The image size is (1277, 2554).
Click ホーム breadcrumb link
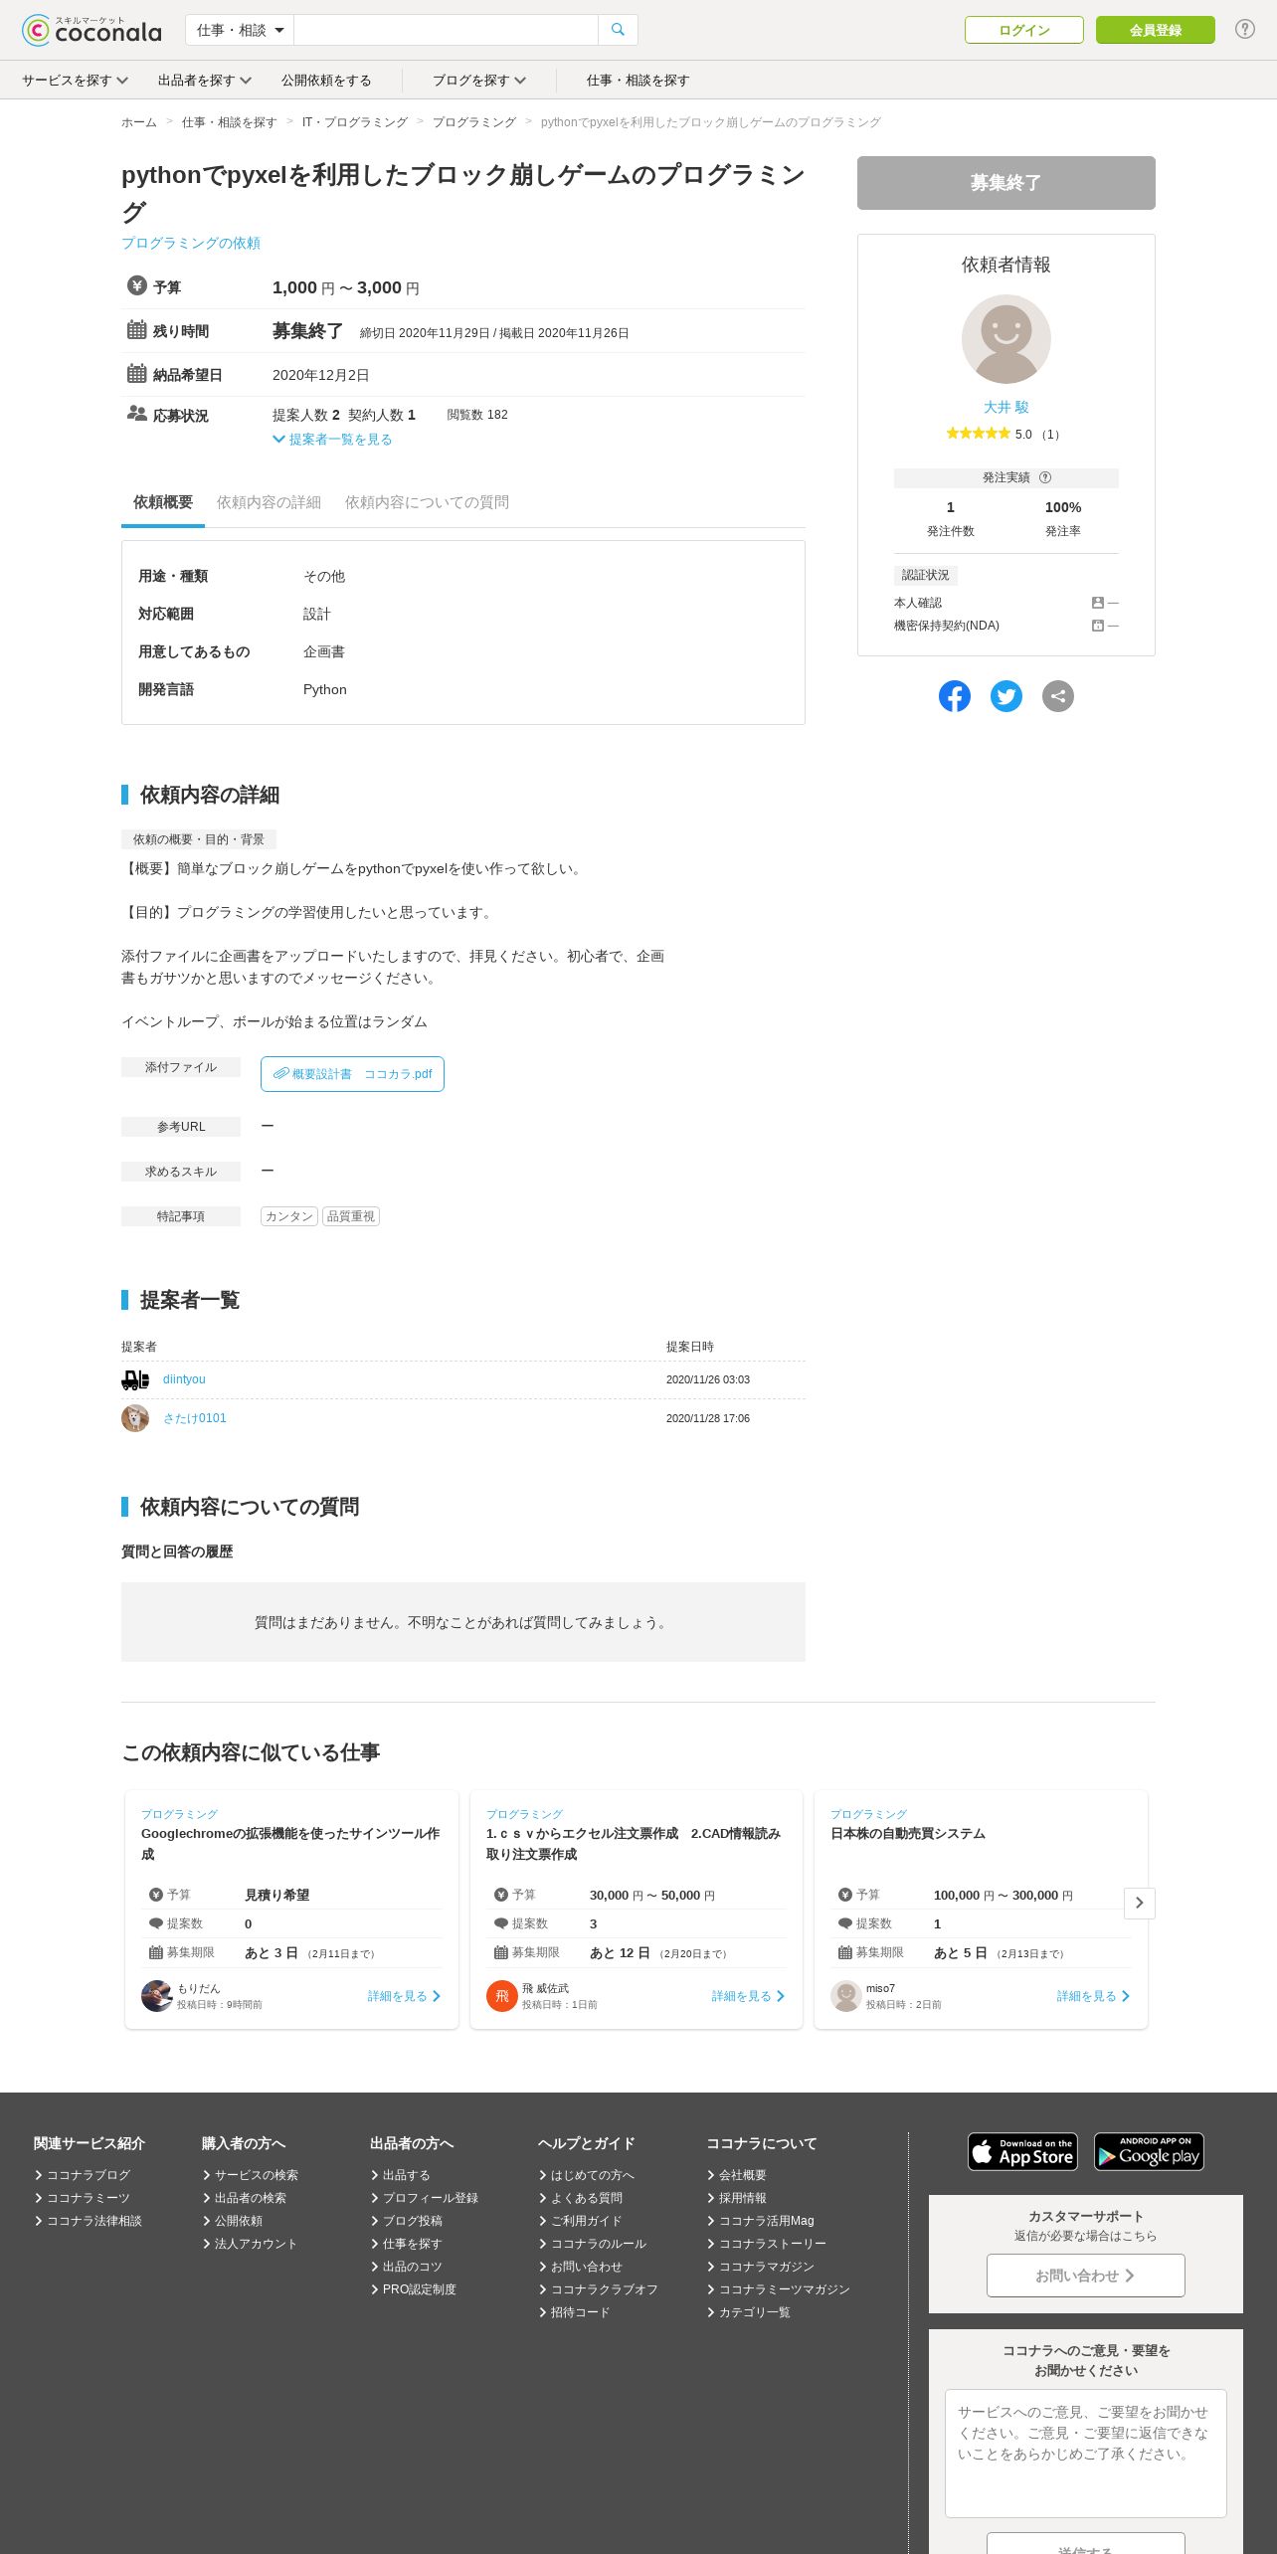coord(139,122)
